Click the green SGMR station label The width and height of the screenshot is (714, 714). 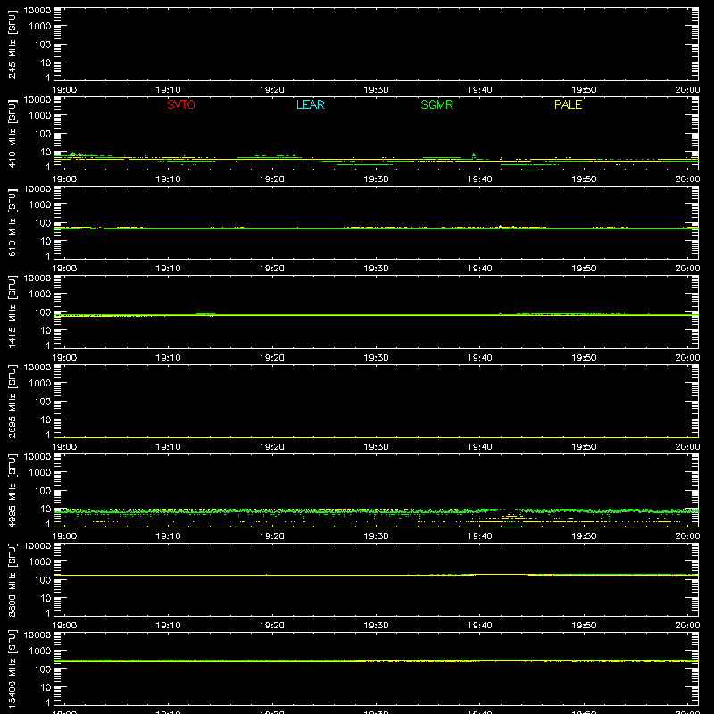[x=436, y=104]
